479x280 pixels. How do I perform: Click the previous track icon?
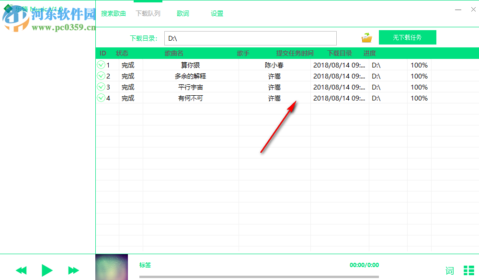tap(21, 270)
